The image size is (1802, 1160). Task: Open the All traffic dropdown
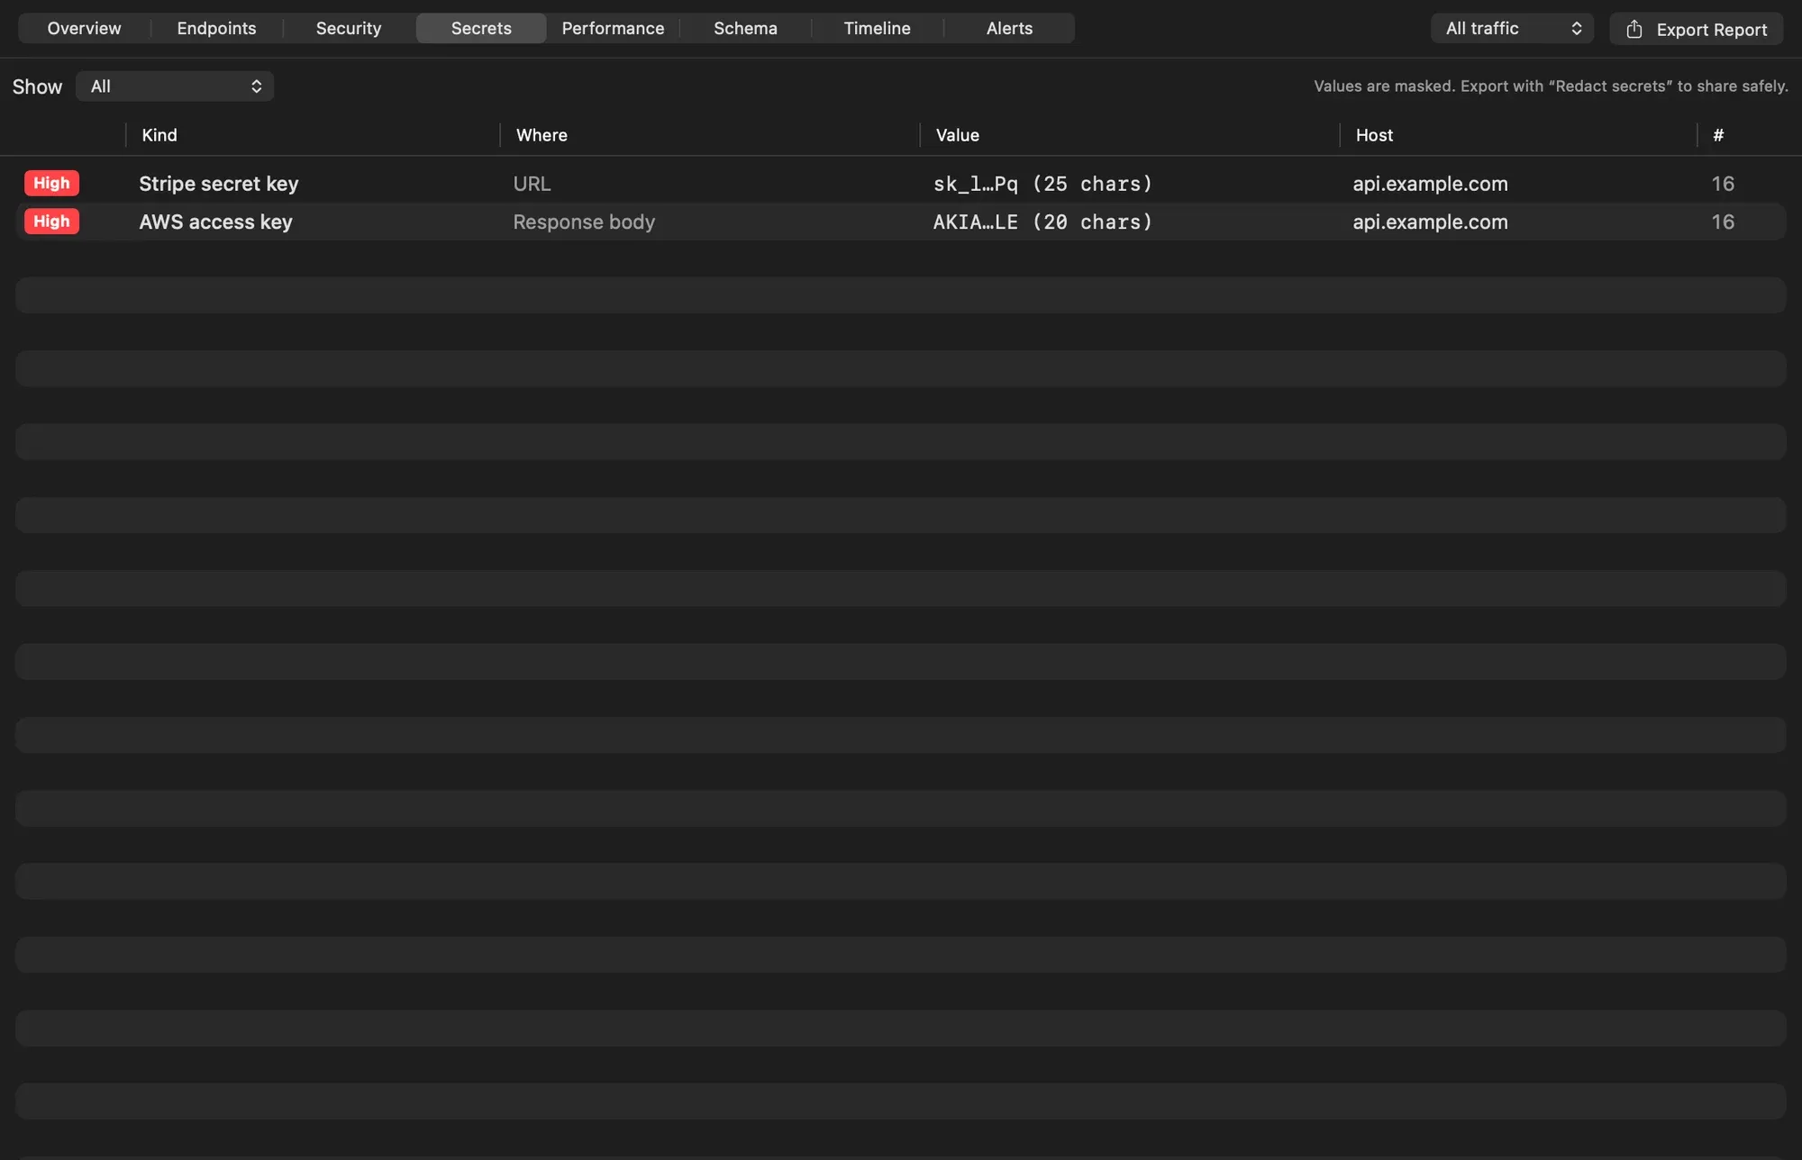click(x=1512, y=28)
